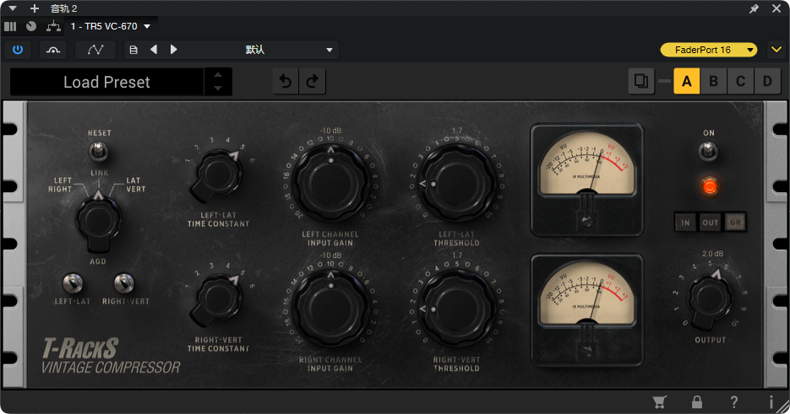Select preset slot B
Image resolution: width=790 pixels, height=414 pixels.
[x=713, y=82]
